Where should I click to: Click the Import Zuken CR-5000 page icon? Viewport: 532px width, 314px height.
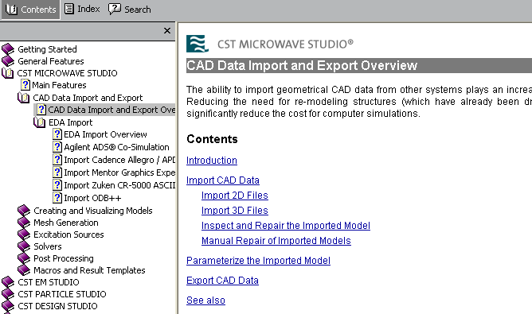pyautogui.click(x=57, y=185)
